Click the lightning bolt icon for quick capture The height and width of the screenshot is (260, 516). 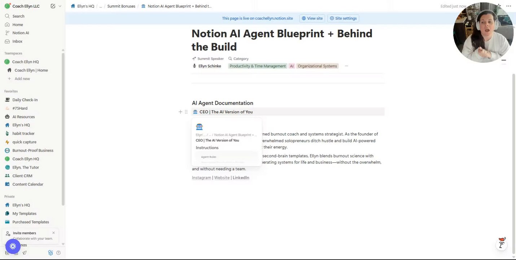click(7, 142)
